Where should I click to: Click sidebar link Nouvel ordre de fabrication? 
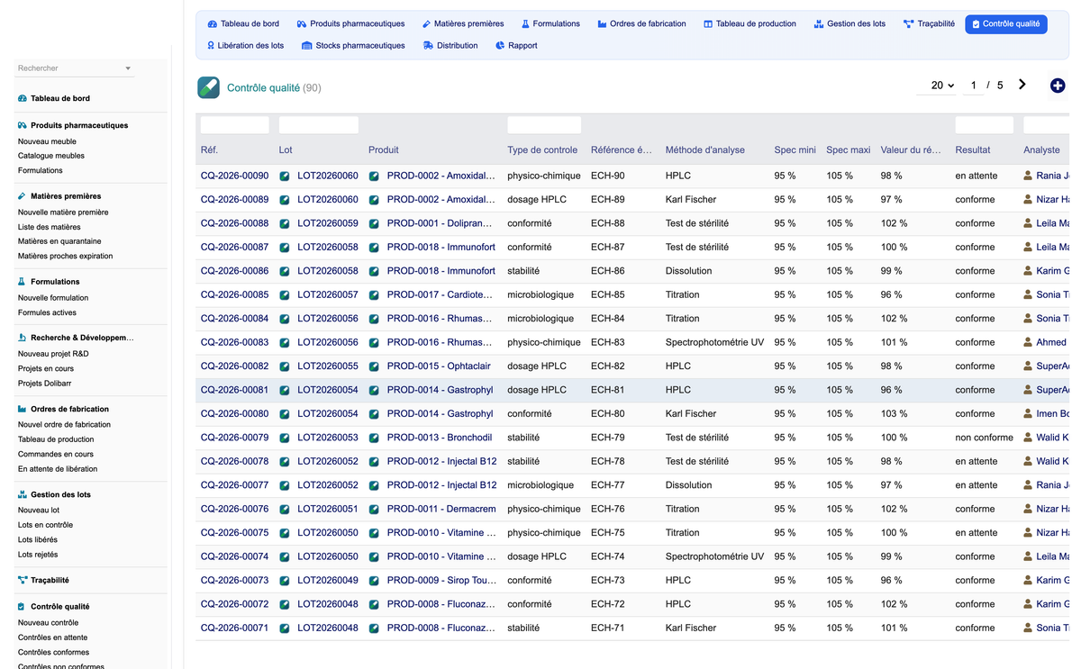(x=64, y=425)
